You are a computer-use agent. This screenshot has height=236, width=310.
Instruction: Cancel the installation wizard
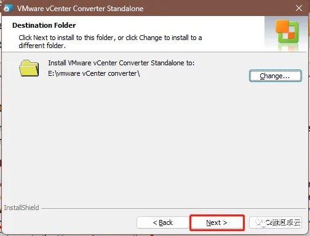click(276, 222)
